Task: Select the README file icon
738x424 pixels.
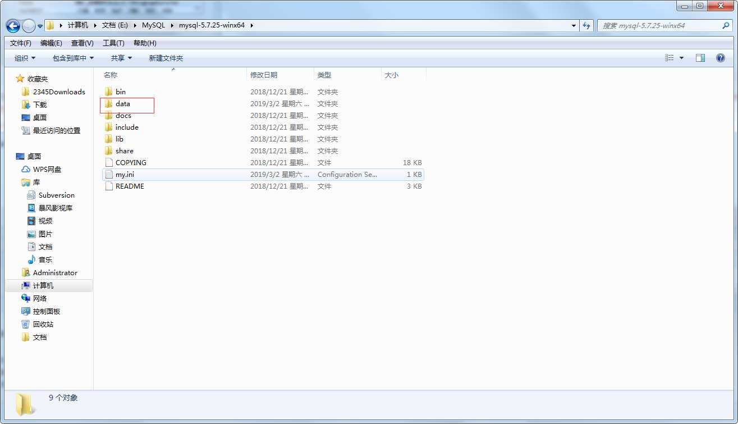Action: 109,186
